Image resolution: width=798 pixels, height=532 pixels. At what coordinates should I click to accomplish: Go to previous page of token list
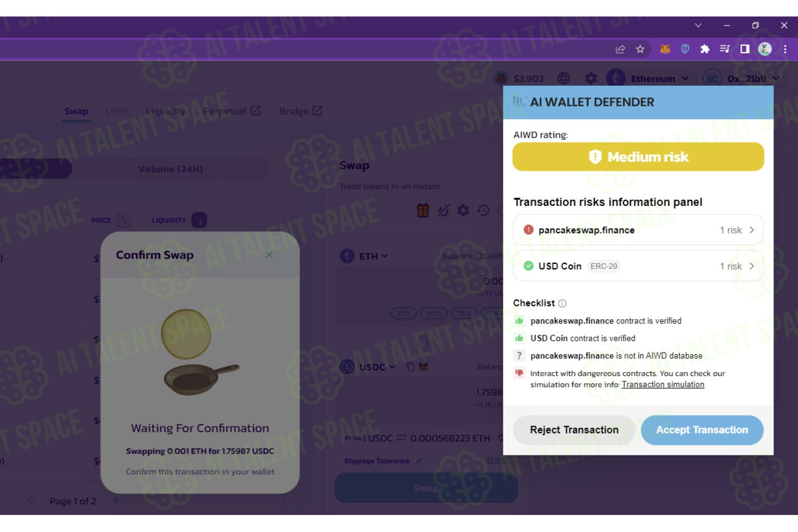[x=31, y=500]
